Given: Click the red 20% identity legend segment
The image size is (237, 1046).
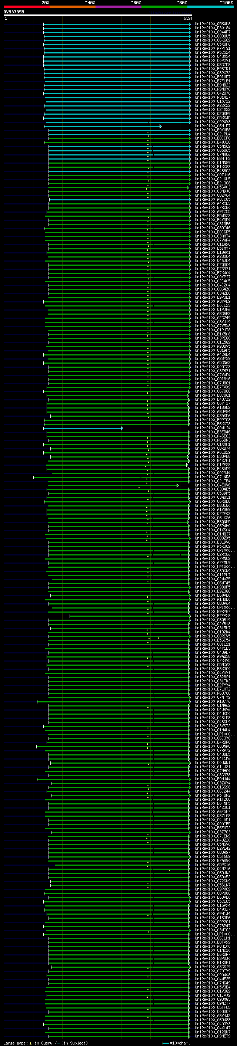Looking at the screenshot, I should 26,7.
